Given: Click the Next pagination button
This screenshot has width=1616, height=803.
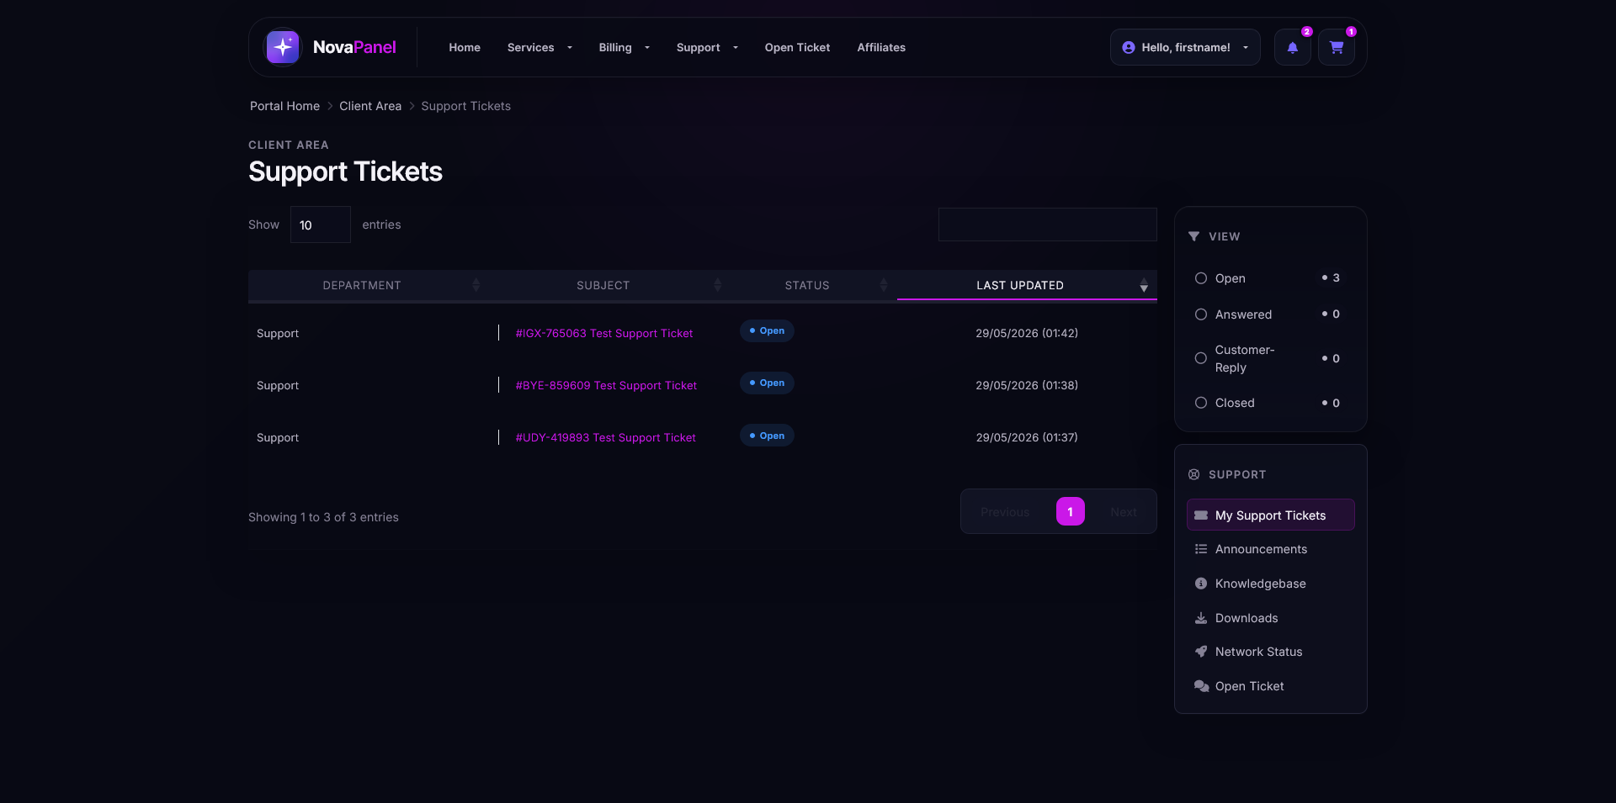Looking at the screenshot, I should (1124, 511).
